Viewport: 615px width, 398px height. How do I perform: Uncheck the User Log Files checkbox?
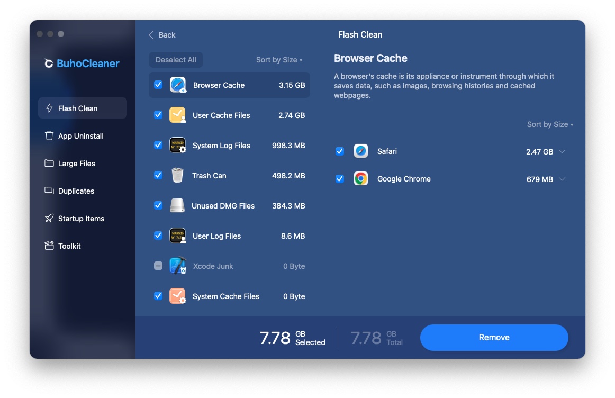(x=158, y=236)
